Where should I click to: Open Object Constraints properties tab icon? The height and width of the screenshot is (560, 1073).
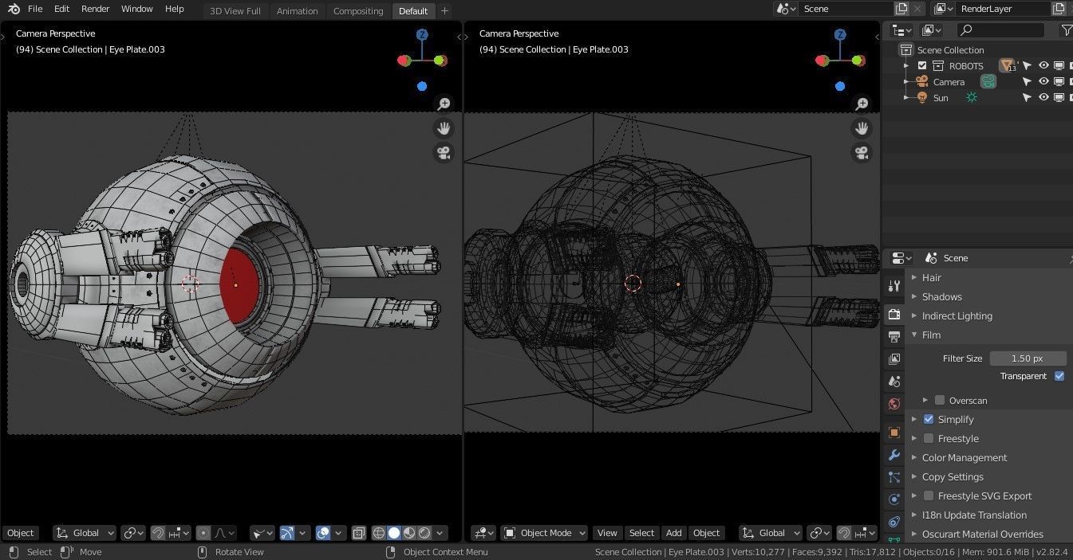click(894, 522)
